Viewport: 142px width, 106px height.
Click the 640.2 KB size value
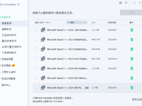(x=96, y=59)
